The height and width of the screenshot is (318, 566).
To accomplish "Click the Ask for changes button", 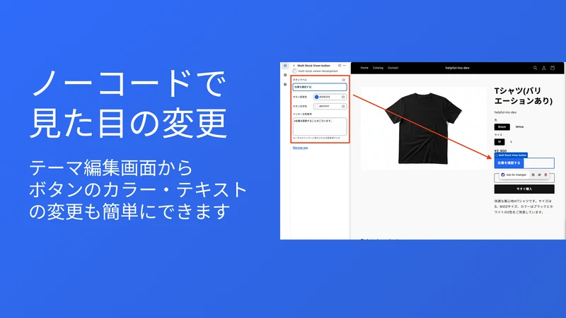I will (x=514, y=175).
